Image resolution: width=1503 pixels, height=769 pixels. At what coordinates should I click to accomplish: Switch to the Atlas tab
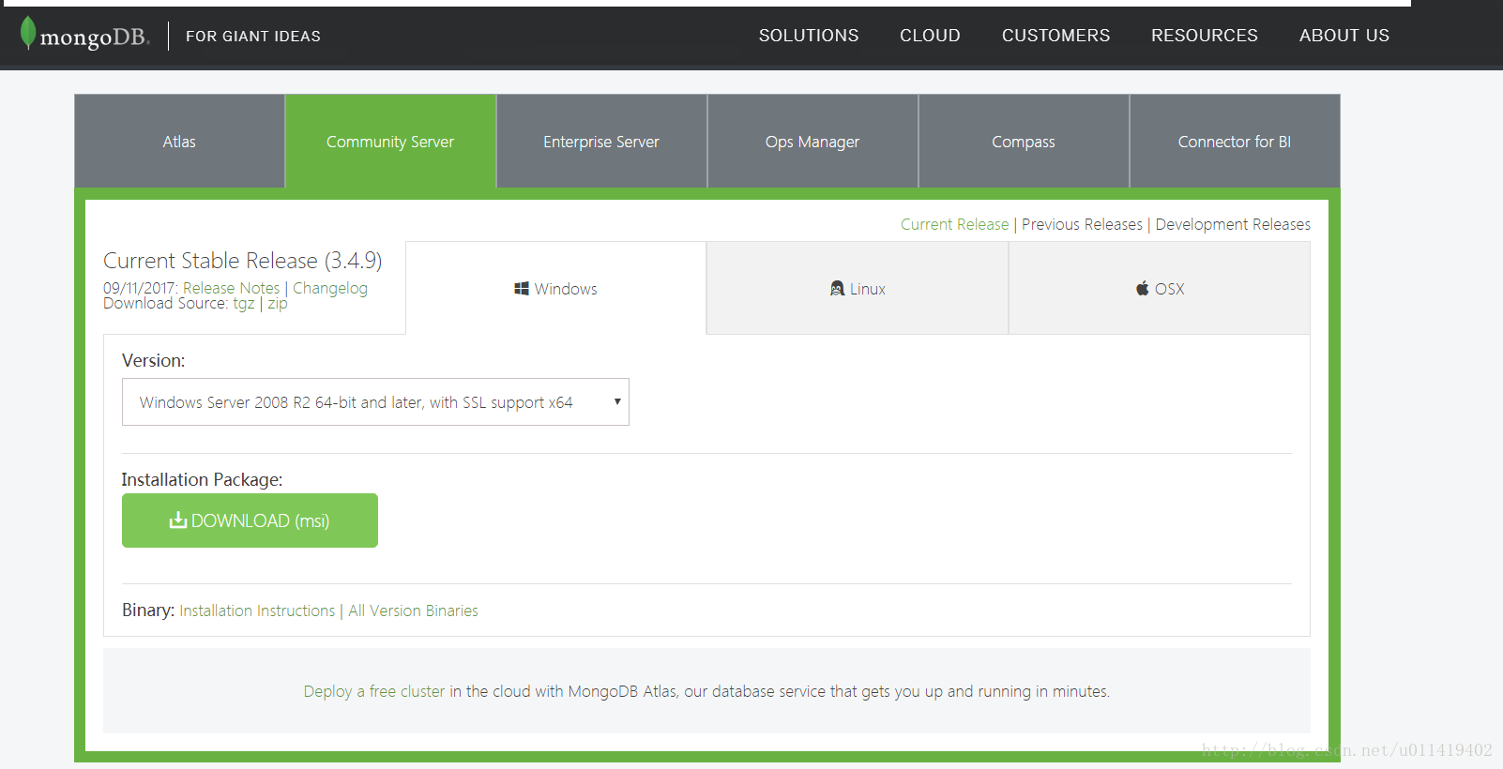179,142
